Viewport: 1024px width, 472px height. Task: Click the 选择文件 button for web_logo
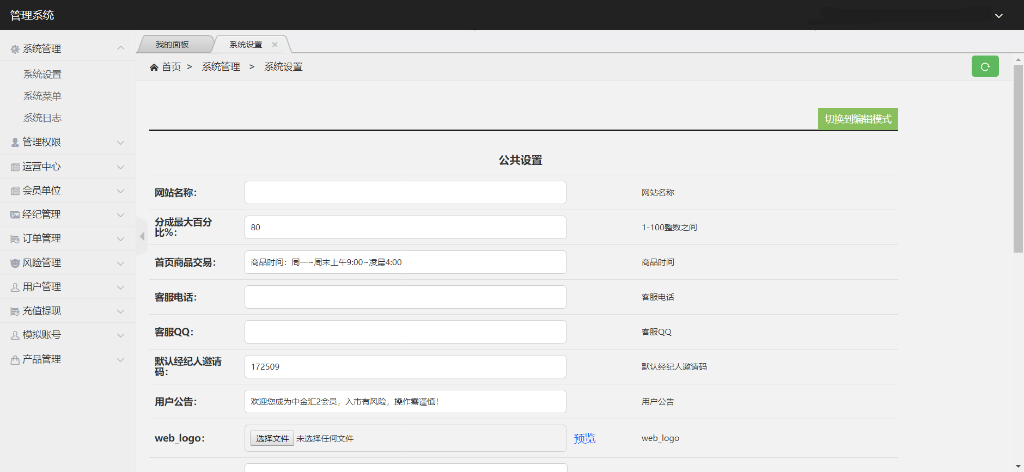click(x=272, y=438)
